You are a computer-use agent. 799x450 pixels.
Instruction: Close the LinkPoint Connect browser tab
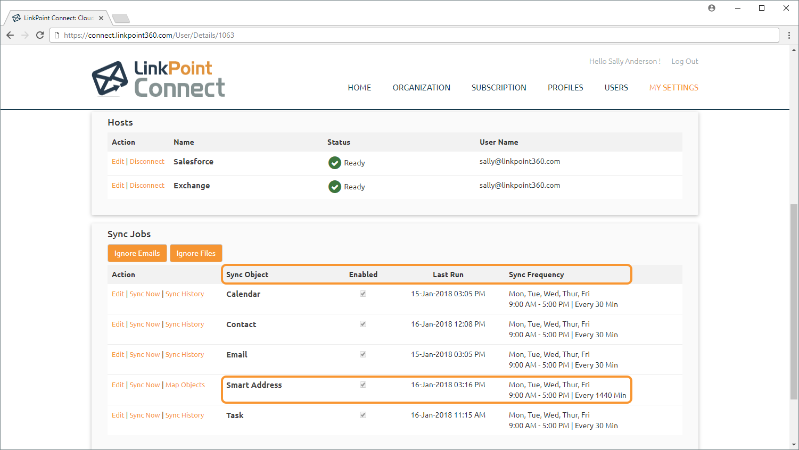point(101,18)
